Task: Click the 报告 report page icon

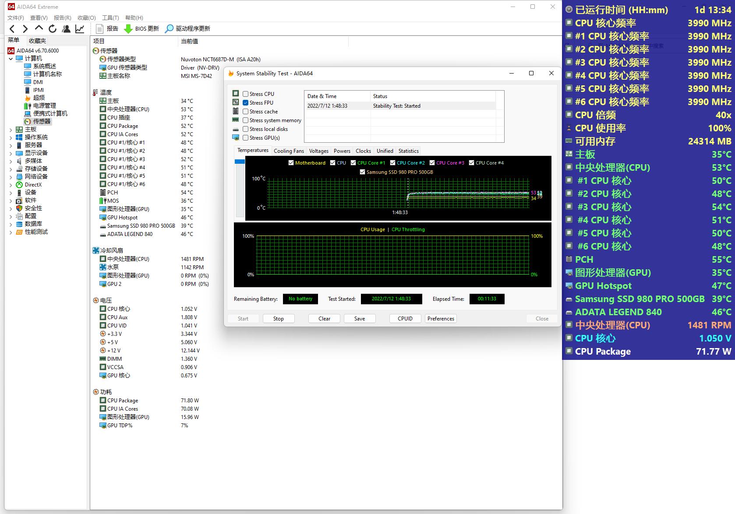Action: tap(100, 29)
